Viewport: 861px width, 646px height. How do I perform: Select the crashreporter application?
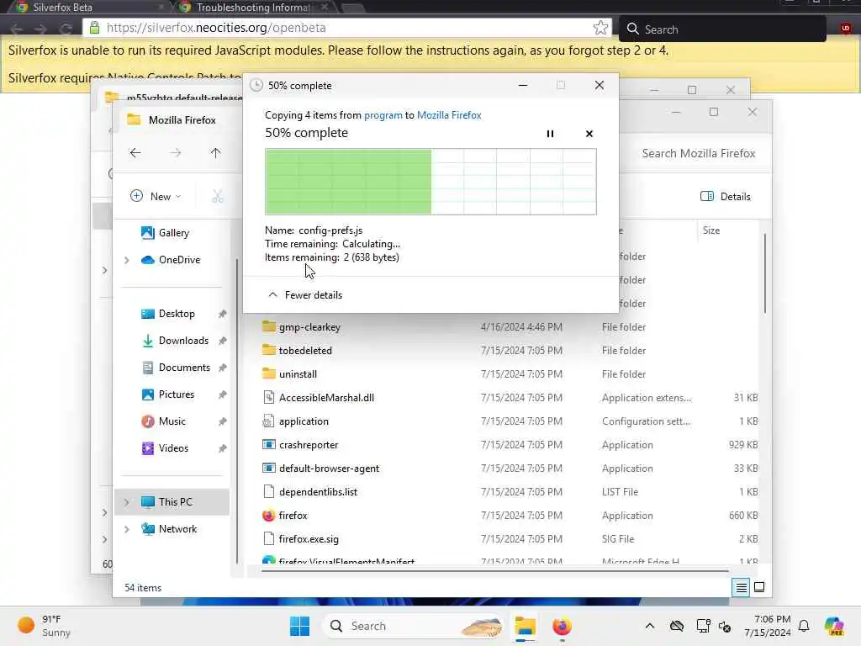point(309,445)
